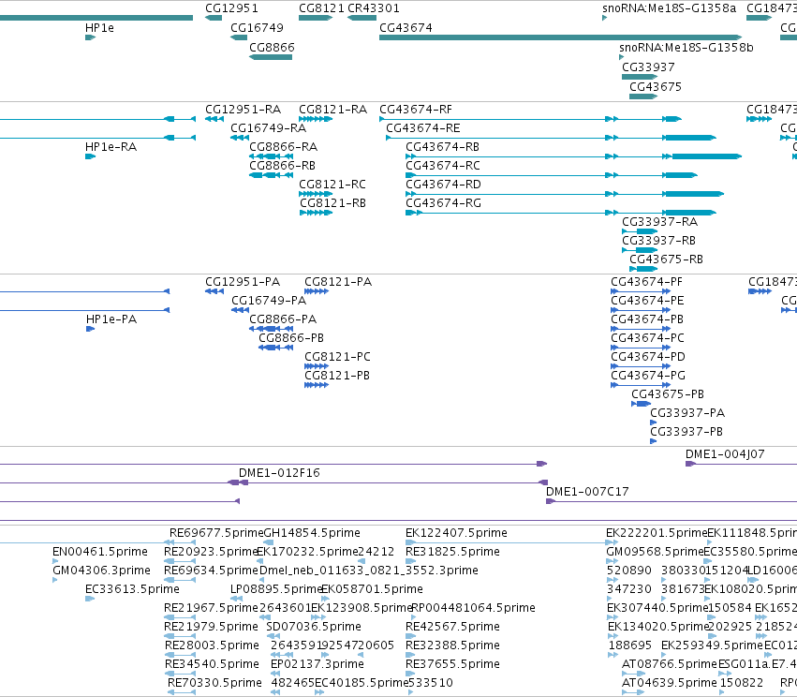Click the DME1-004J07 clone label
The width and height of the screenshot is (797, 697).
(x=725, y=454)
